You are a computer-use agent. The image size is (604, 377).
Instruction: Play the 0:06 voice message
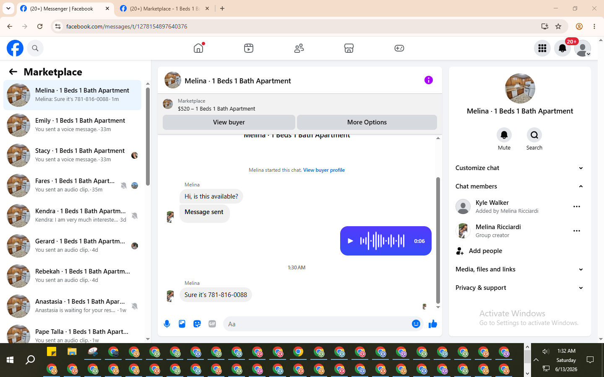click(x=350, y=241)
